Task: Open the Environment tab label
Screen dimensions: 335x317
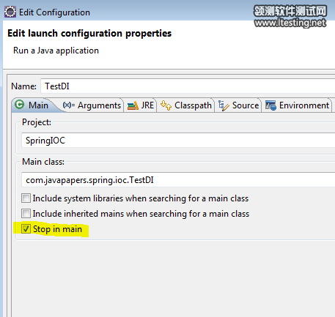Action: click(304, 105)
